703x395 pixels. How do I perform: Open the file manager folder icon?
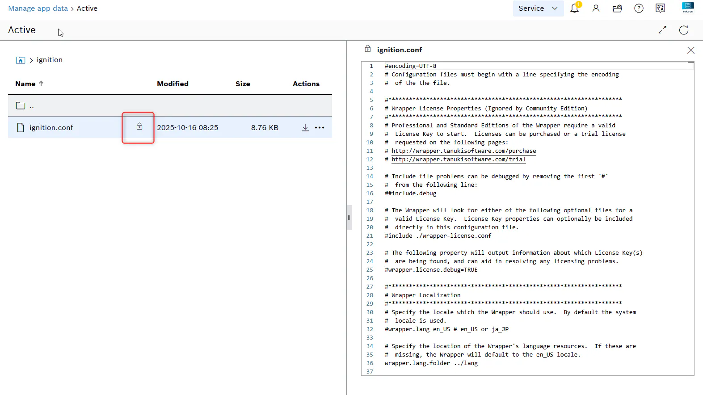click(617, 8)
